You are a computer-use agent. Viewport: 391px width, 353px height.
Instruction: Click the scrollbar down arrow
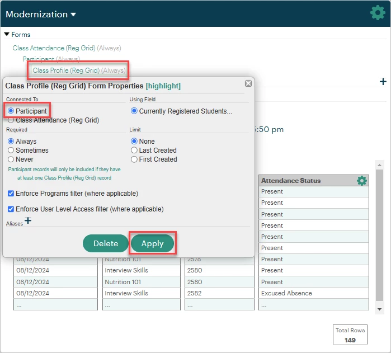point(379,309)
